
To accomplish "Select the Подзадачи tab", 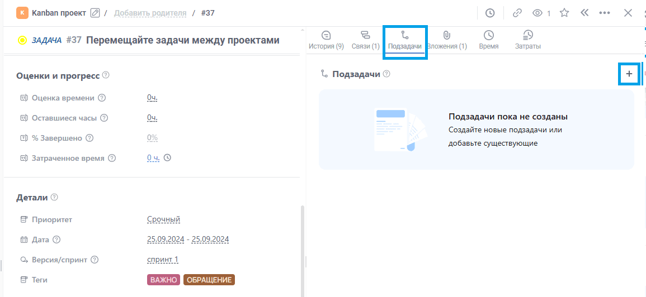I will click(405, 40).
